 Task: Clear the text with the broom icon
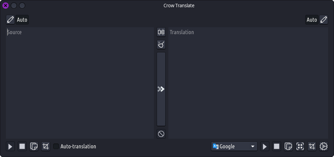[161, 45]
